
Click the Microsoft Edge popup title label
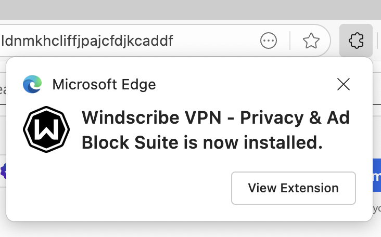tap(104, 84)
